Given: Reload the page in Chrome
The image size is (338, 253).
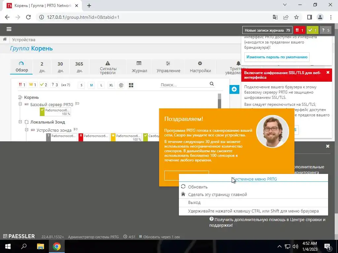Looking at the screenshot, I should [28, 17].
